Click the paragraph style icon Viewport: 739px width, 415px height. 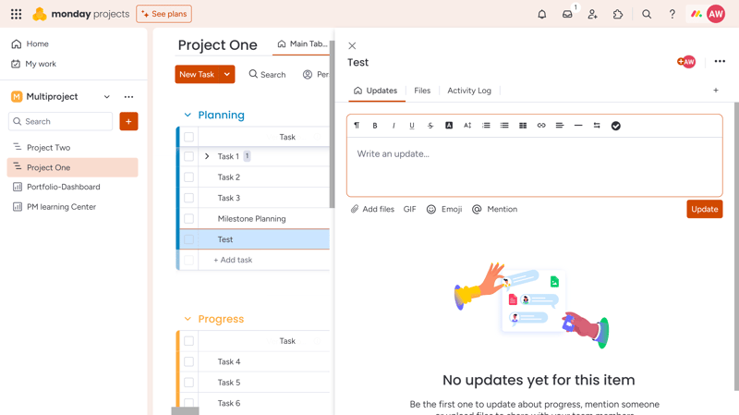[x=357, y=126]
